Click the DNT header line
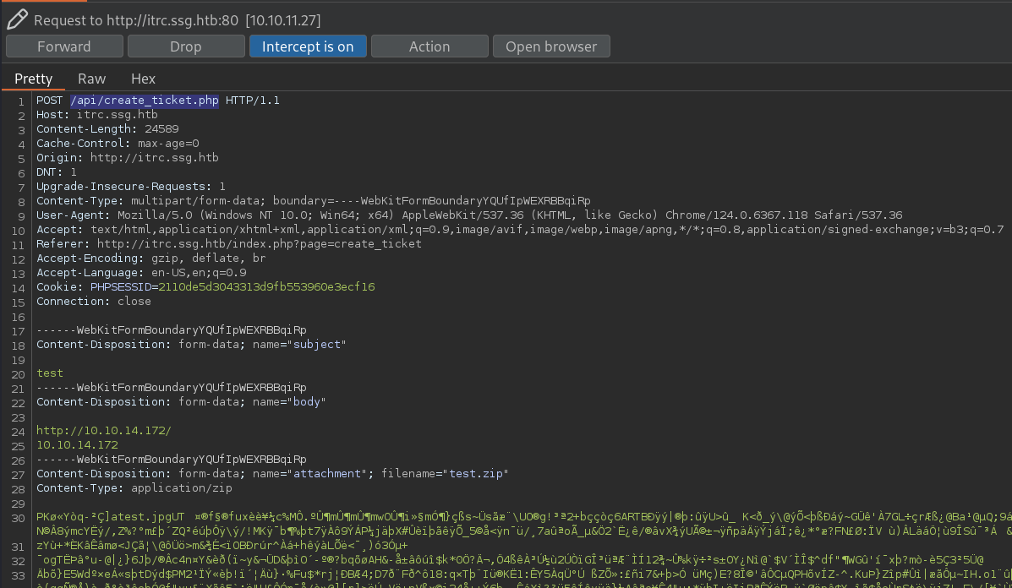This screenshot has width=1012, height=588. (x=56, y=172)
